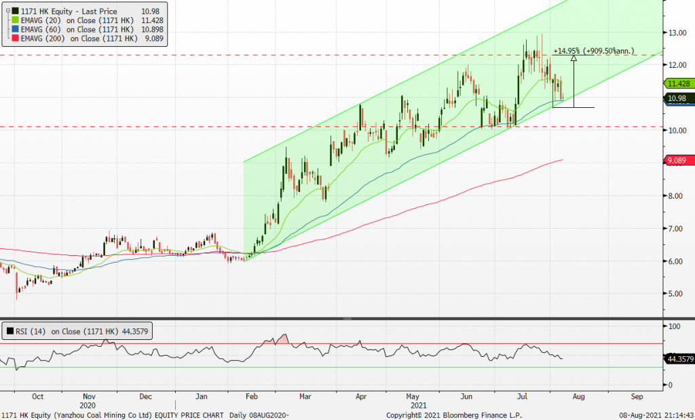This screenshot has width=695, height=420.
Task: Click the 13.00 price axis label
Action: click(677, 33)
